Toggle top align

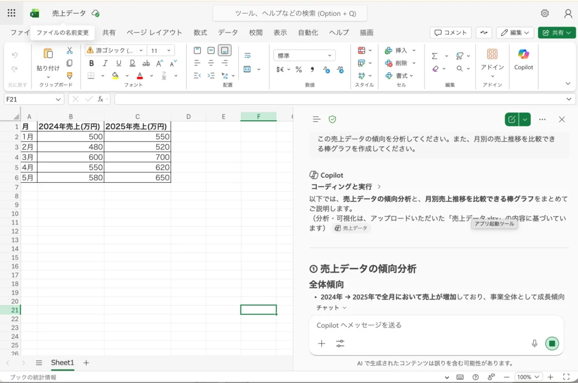pyautogui.click(x=197, y=50)
